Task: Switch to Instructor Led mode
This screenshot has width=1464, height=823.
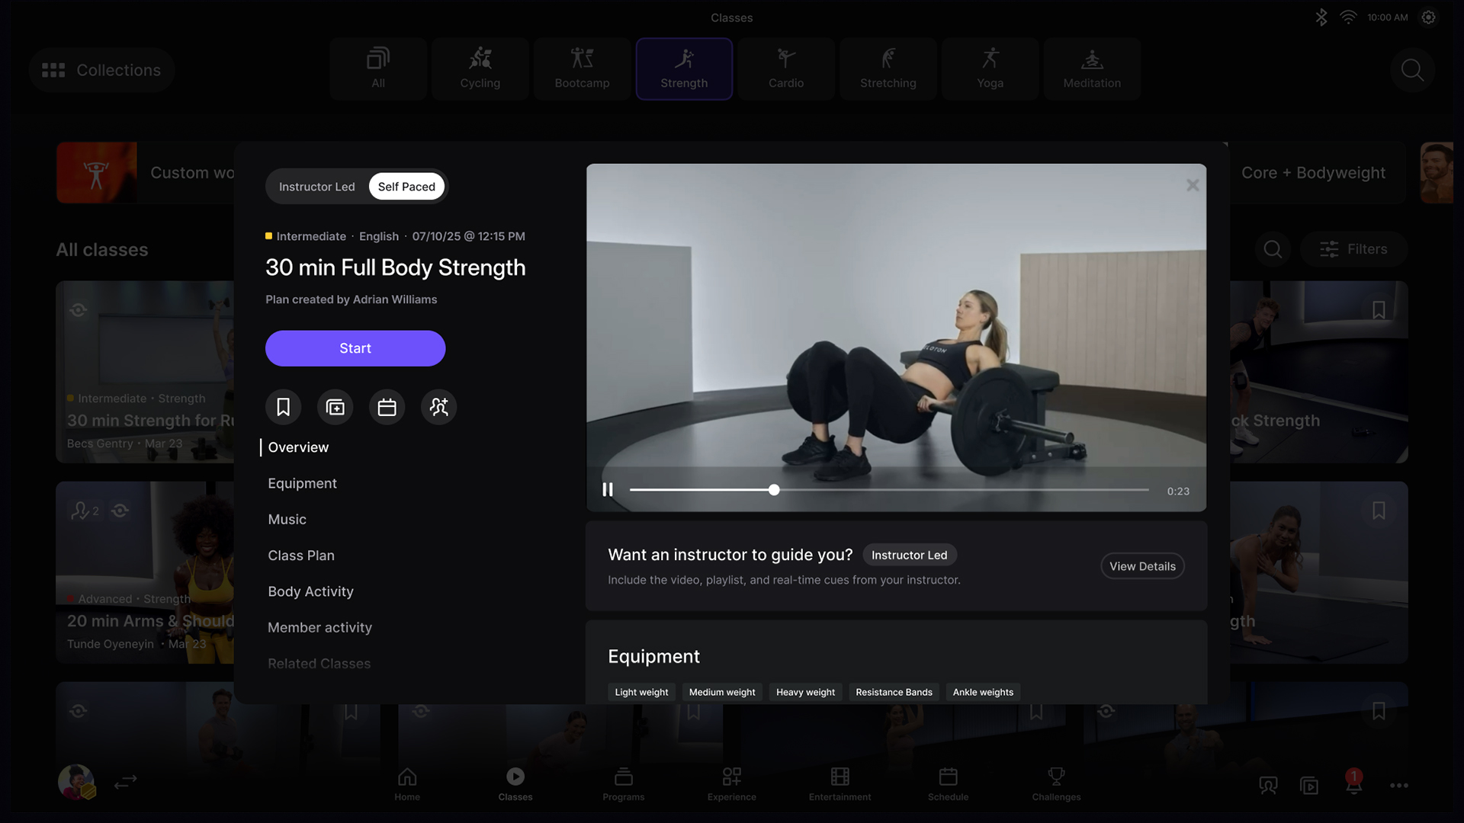Action: coord(316,186)
